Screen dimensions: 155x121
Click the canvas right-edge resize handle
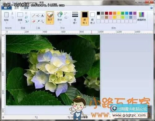click(x=100, y=70)
